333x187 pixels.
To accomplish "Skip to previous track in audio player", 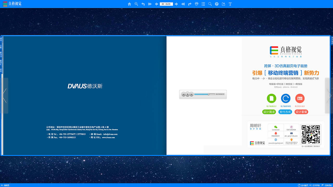I will (x=184, y=94).
